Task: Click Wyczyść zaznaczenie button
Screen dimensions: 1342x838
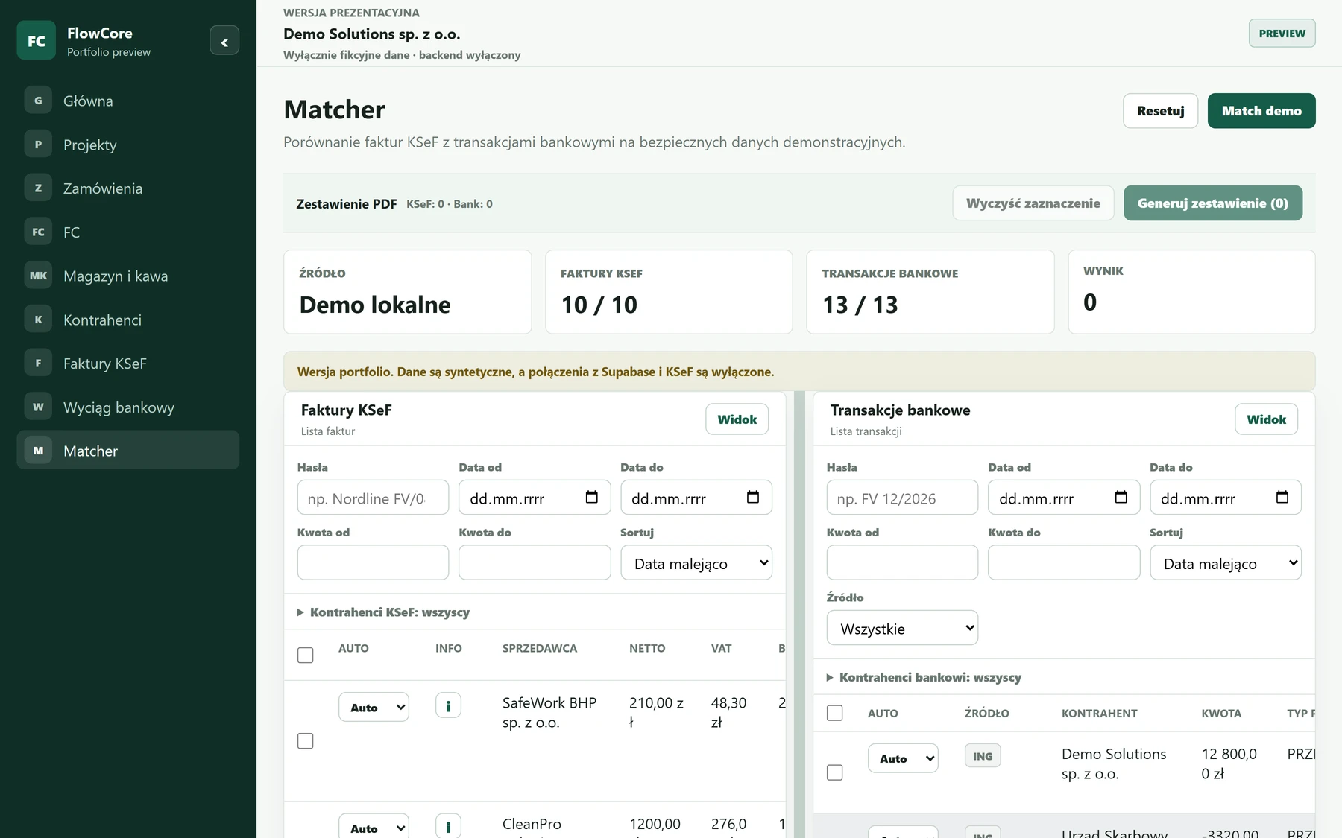Action: coord(1033,203)
